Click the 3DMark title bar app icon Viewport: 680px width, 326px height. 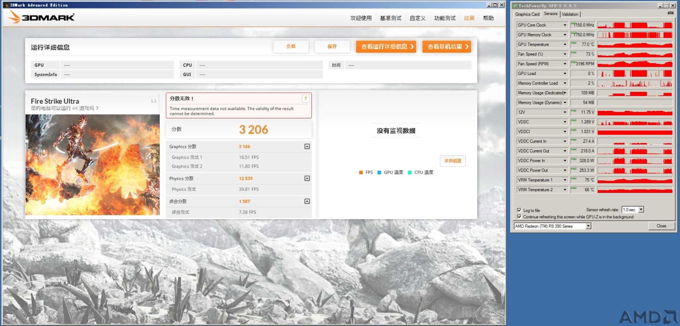pyautogui.click(x=6, y=5)
